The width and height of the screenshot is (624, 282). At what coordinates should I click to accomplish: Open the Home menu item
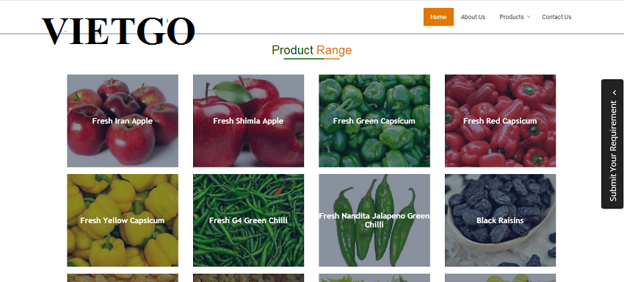click(438, 17)
